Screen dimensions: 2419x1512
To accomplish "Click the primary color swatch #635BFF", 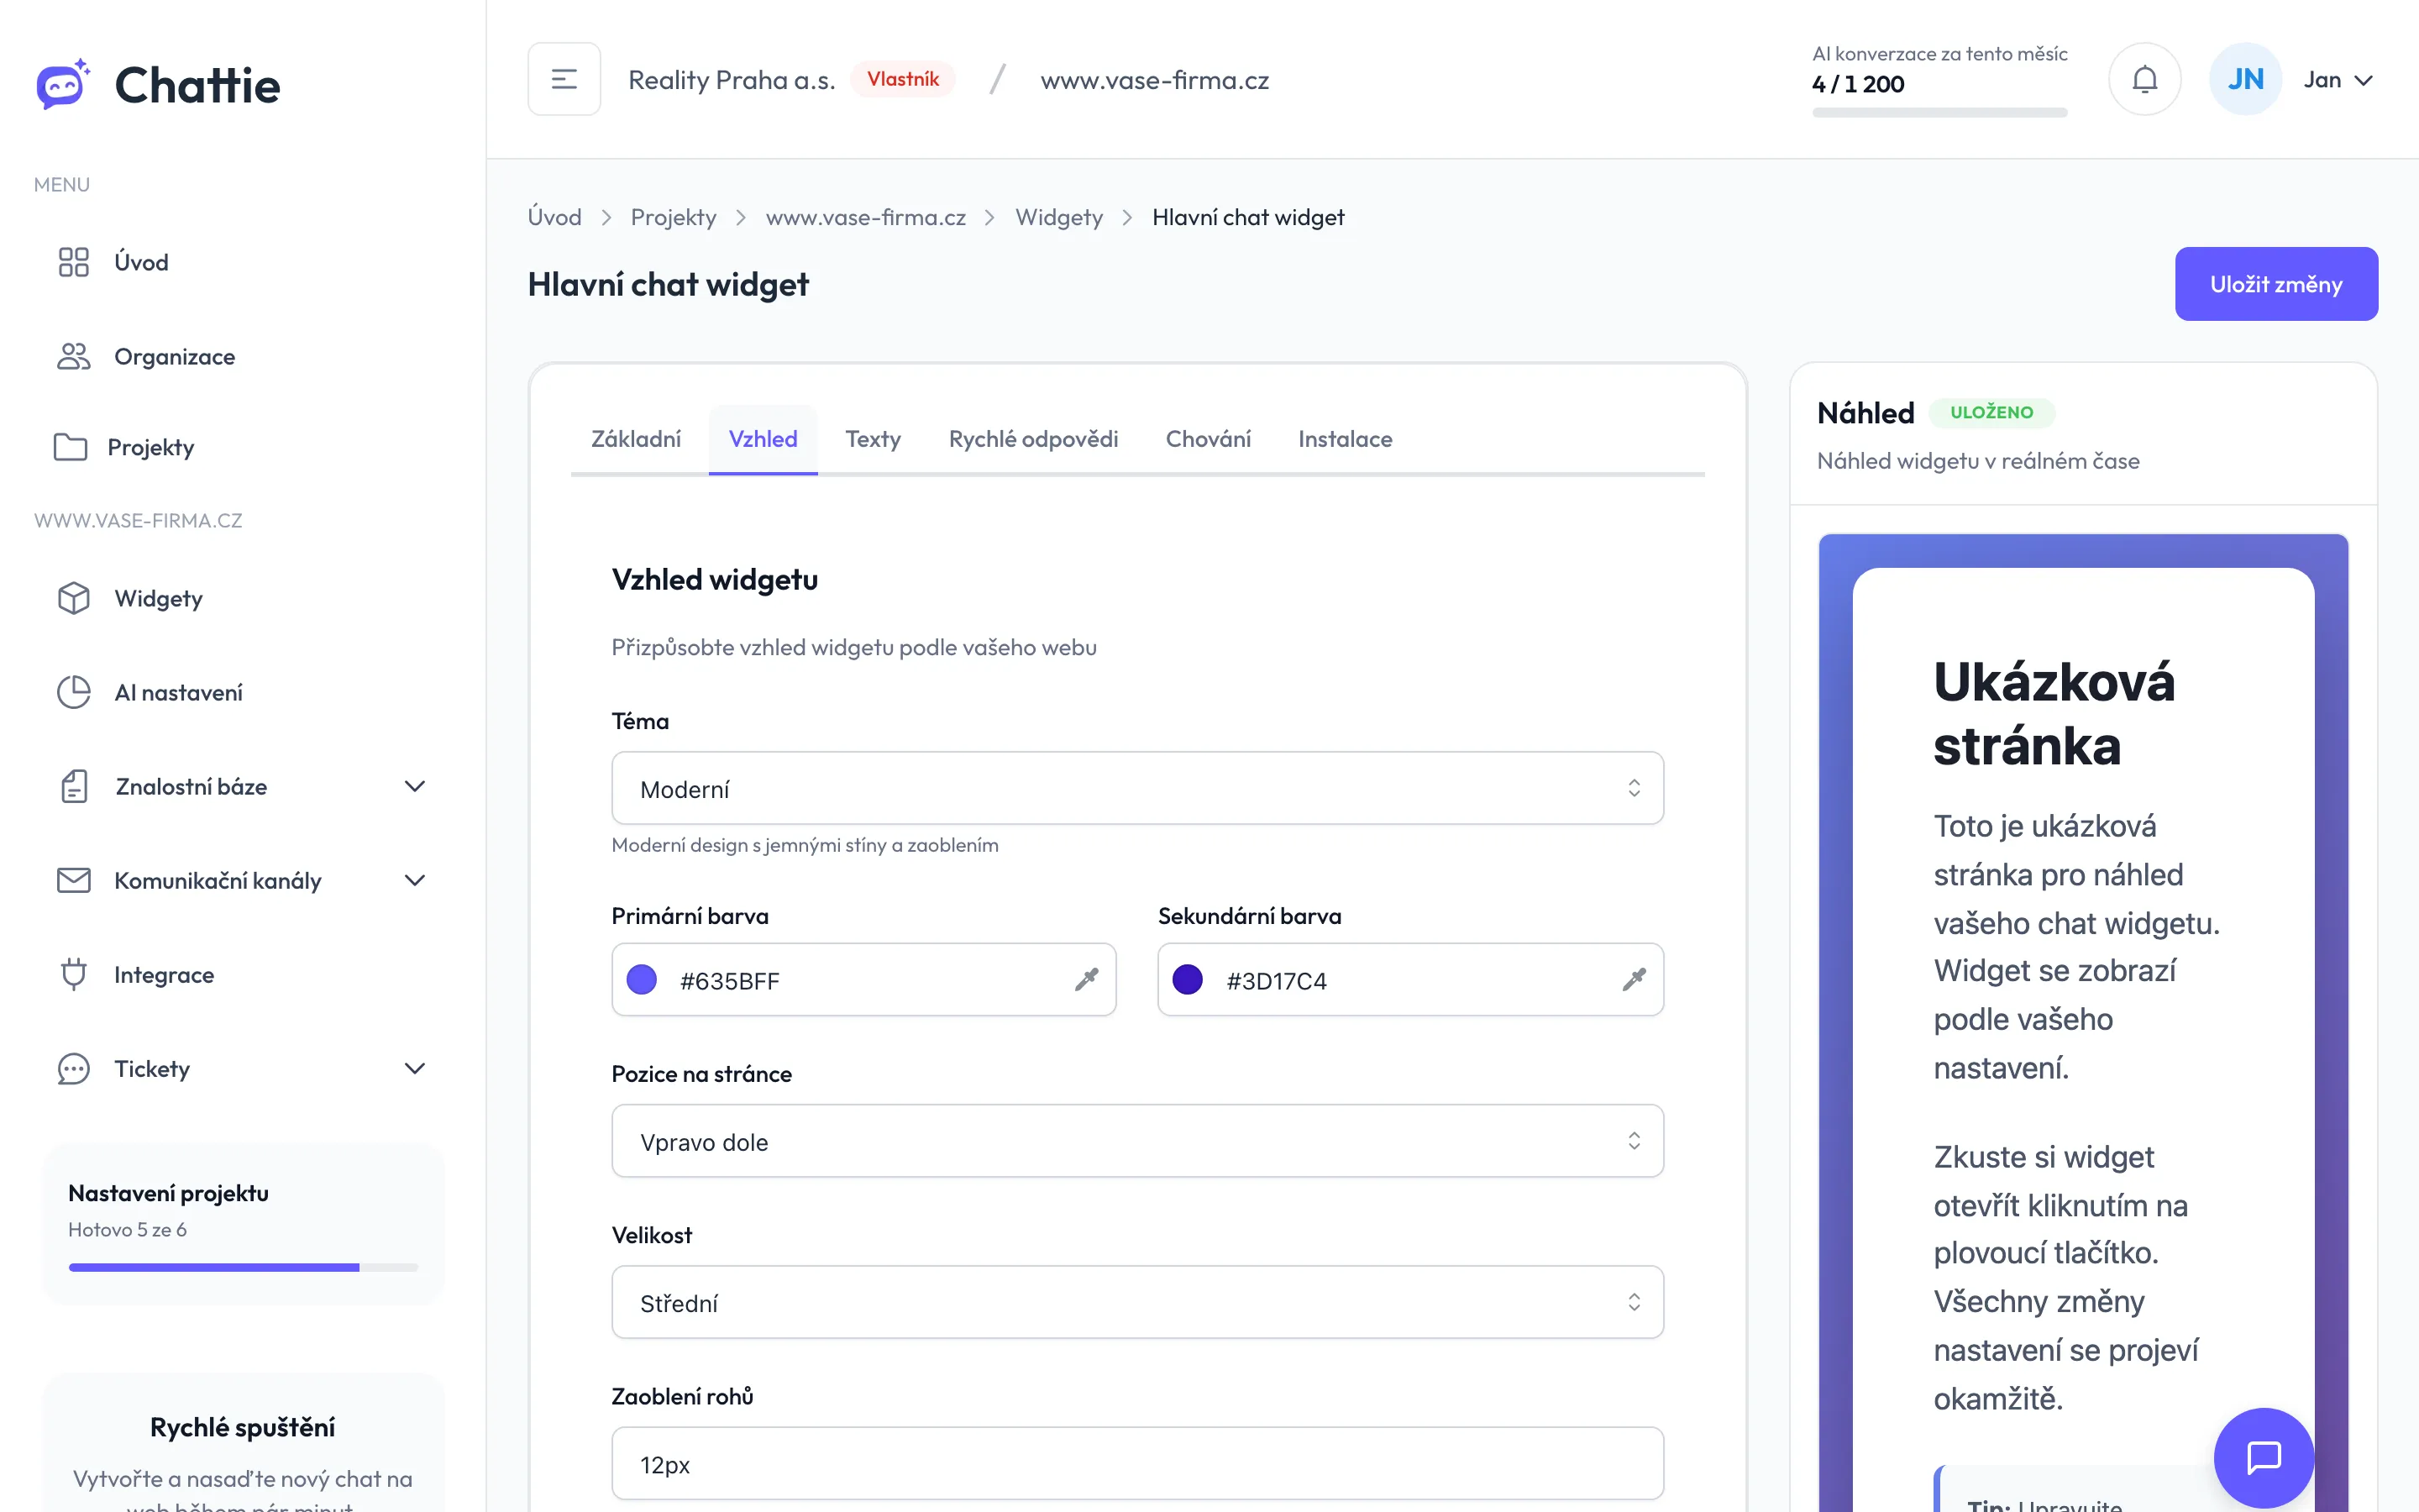I will (642, 979).
